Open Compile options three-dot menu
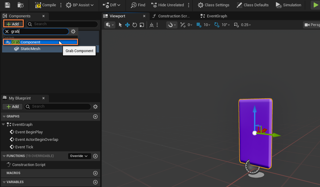 tap(61, 5)
